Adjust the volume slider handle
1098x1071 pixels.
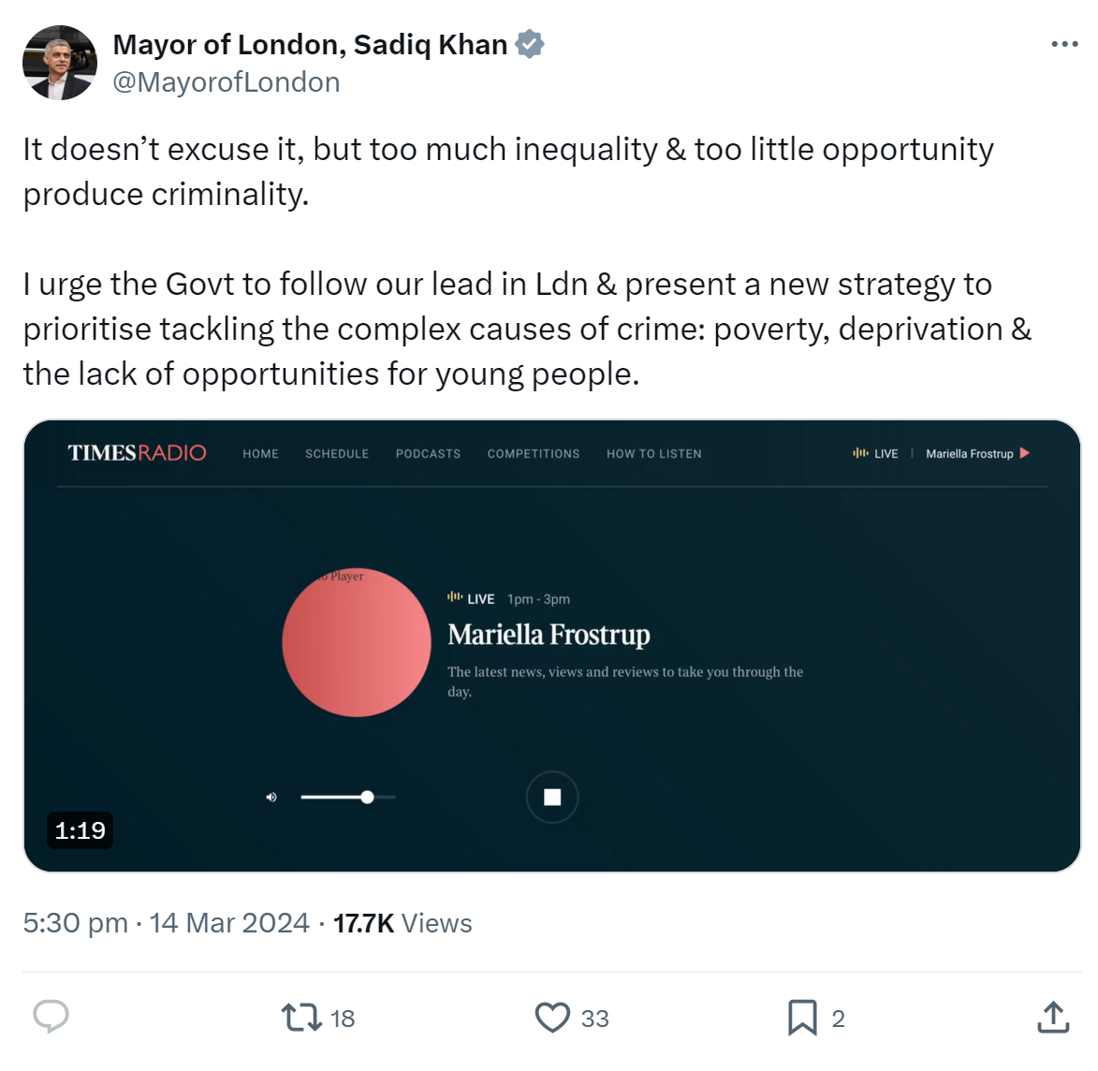pyautogui.click(x=367, y=798)
